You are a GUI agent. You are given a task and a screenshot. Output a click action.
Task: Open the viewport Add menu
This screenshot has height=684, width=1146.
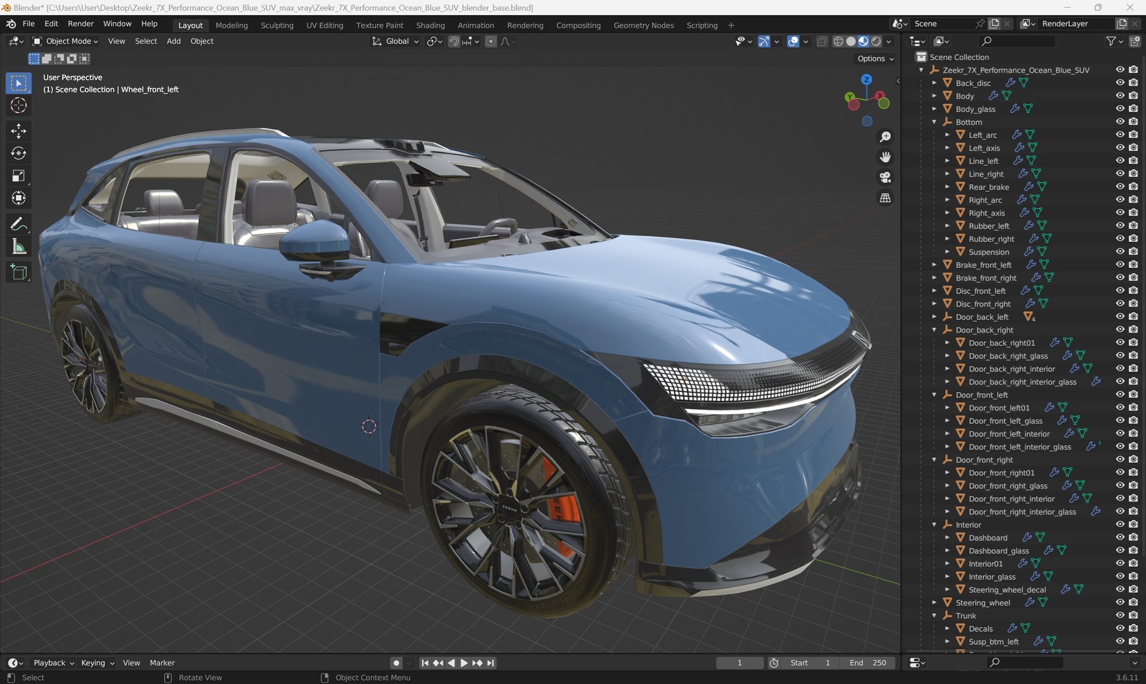[173, 41]
